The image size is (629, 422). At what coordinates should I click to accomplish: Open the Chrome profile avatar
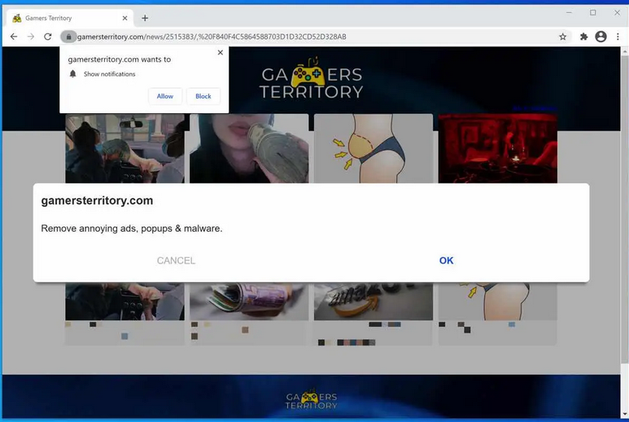coord(601,37)
